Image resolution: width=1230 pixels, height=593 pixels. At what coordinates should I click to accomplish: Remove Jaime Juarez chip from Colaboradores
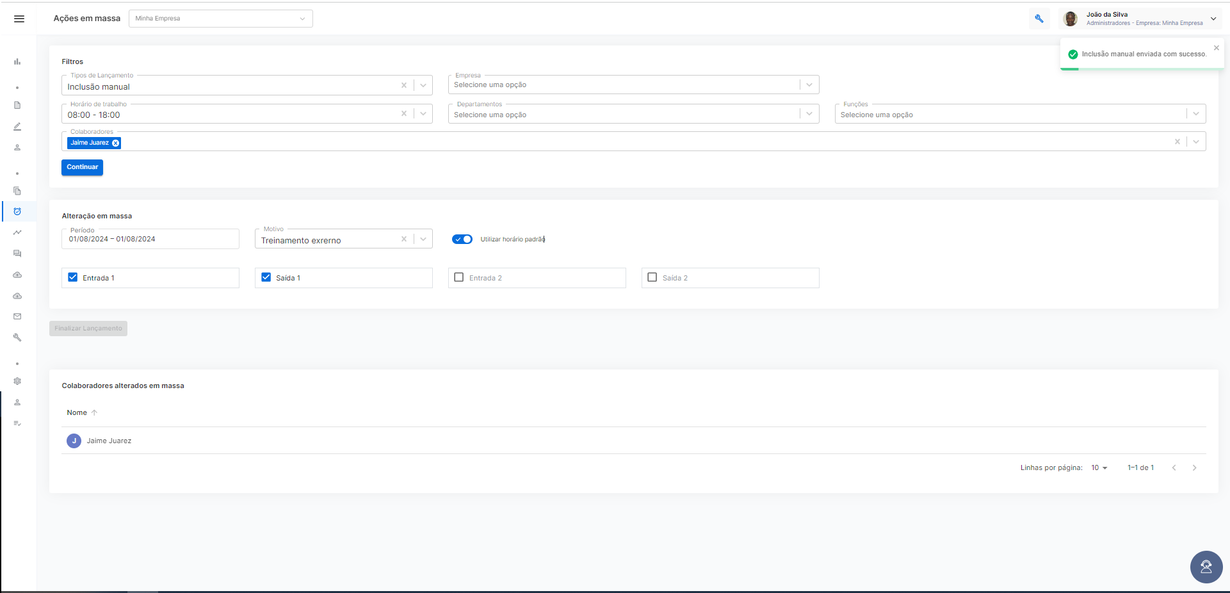(x=116, y=143)
